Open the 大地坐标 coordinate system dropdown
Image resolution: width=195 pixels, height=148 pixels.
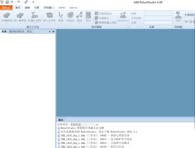[x=190, y=15]
